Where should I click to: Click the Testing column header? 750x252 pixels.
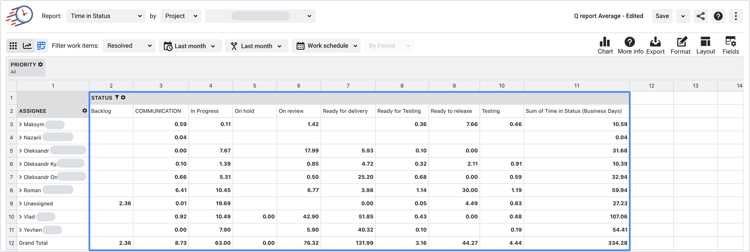[502, 111]
